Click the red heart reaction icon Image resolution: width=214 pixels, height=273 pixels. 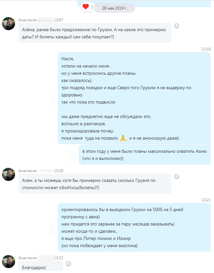click(85, 7)
